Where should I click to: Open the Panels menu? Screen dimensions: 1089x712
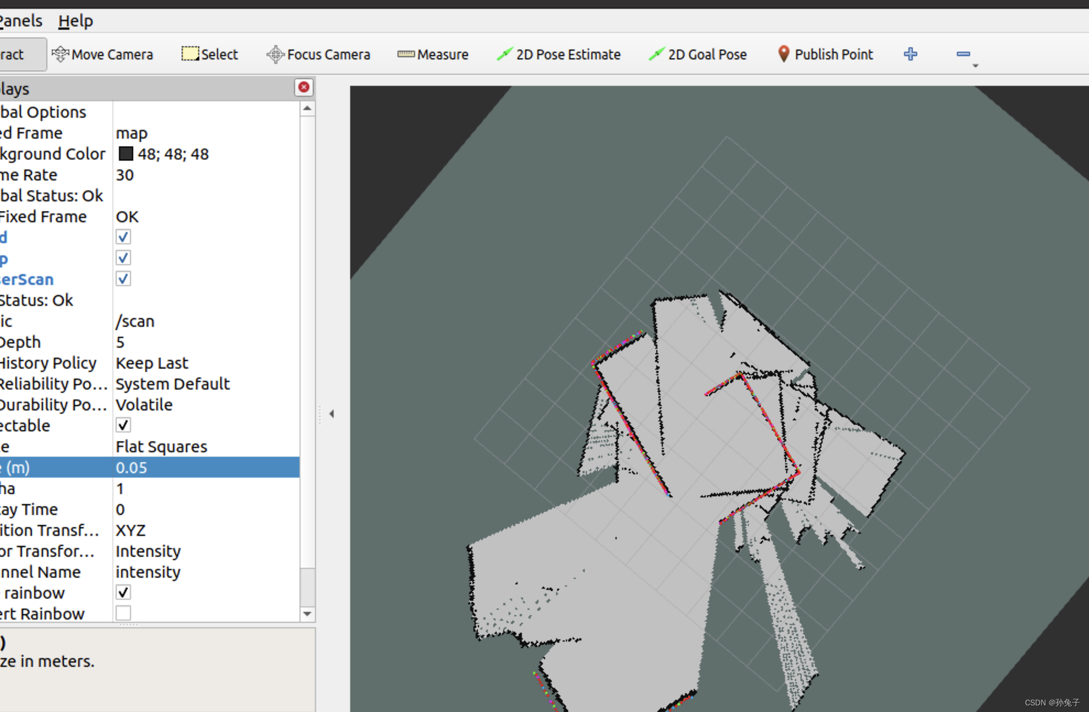coord(21,21)
